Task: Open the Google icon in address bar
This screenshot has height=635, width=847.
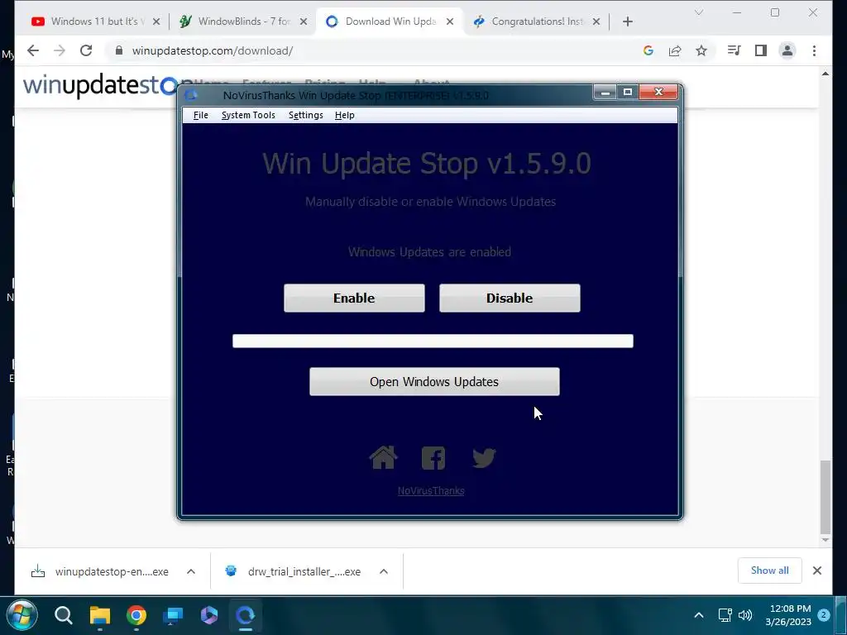Action: click(648, 50)
